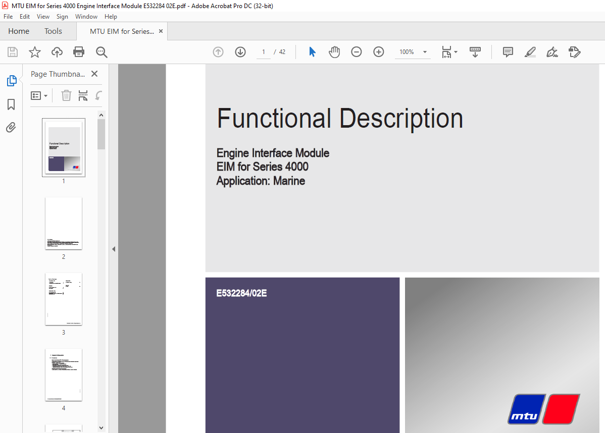
Task: Open the Sign menu
Action: 62,17
